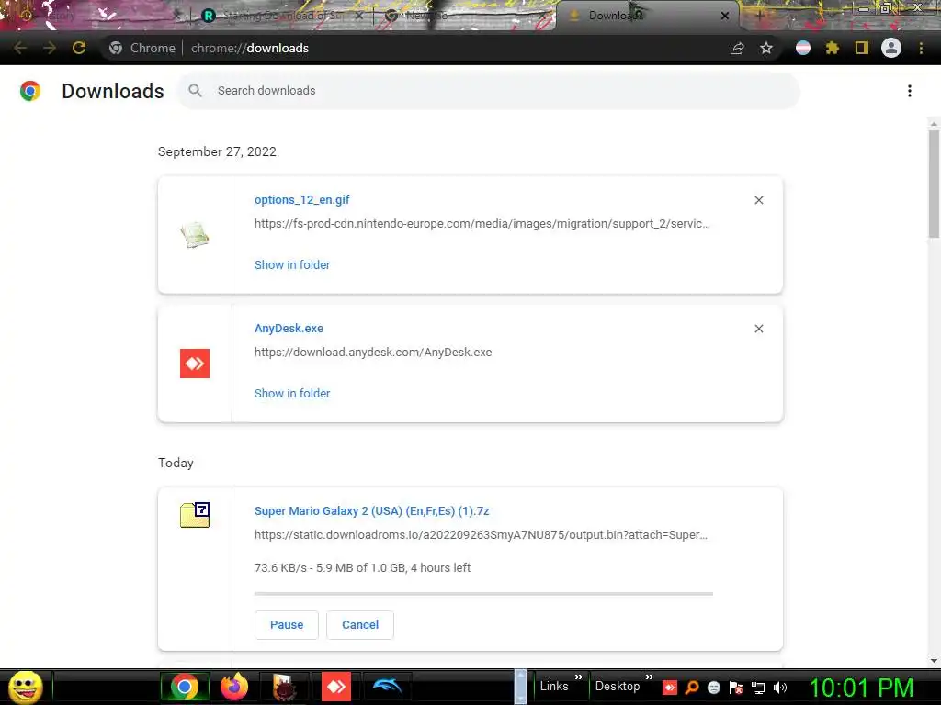Launch Firefox from the taskbar
The width and height of the screenshot is (941, 705).
coord(234,687)
